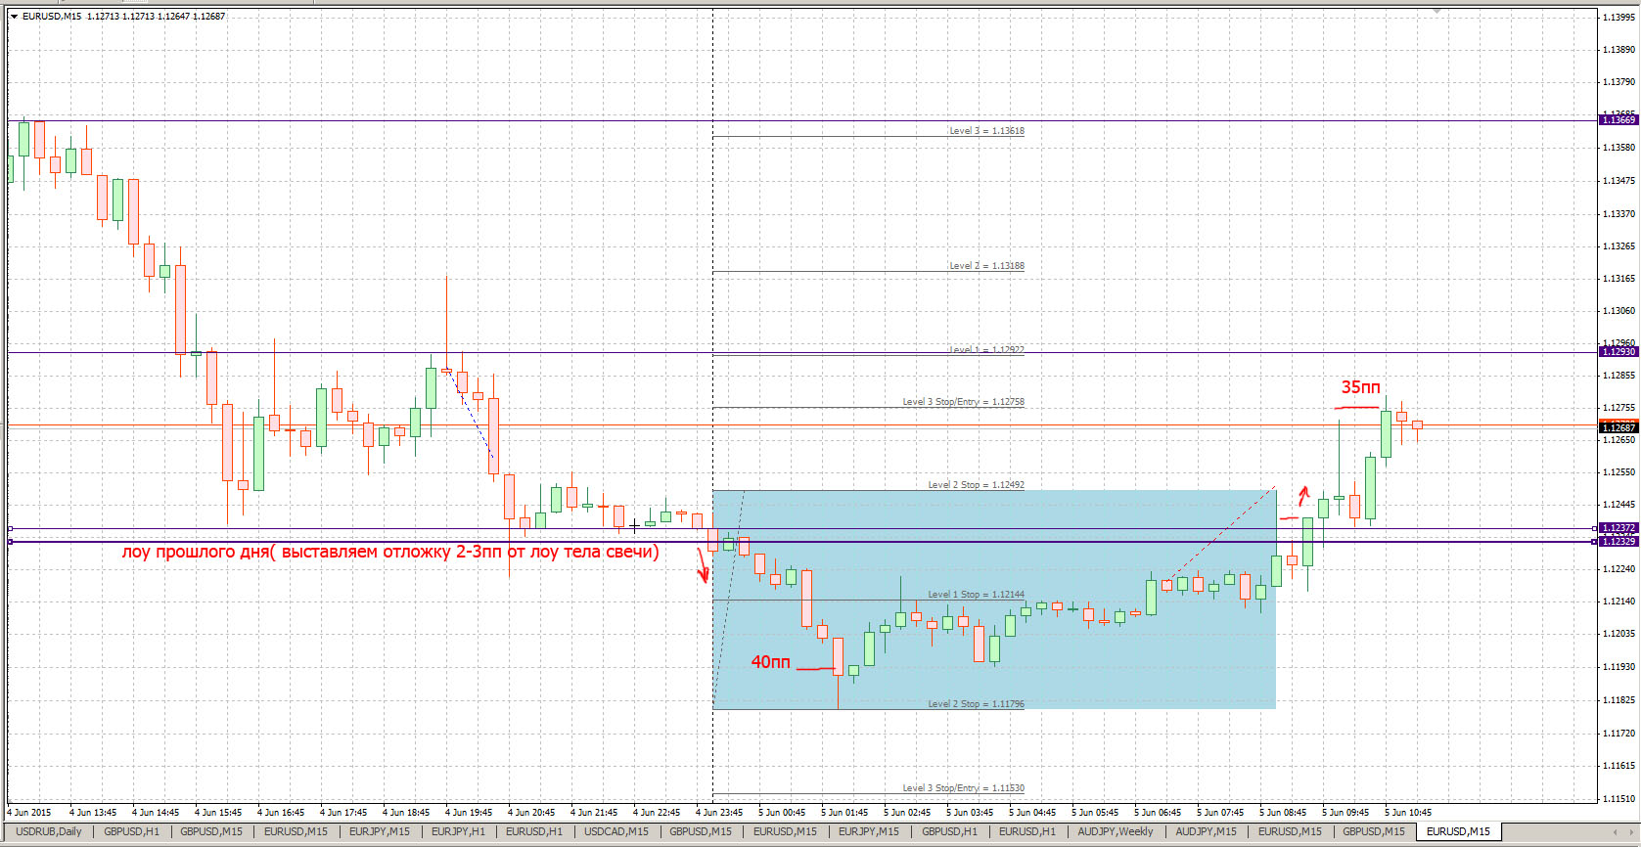Open the USDCAD,M15 chart tab
This screenshot has height=847, width=1641.
[616, 832]
